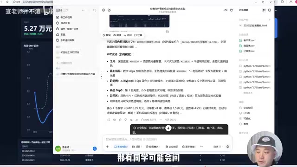
Task: Open the auto mode dropdown near microphone
Action: click(217, 147)
